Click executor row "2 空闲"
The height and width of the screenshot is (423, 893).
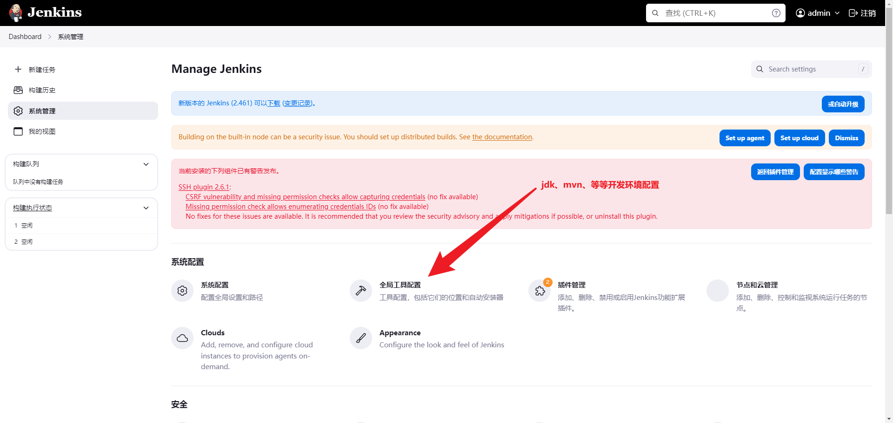pyautogui.click(x=81, y=242)
